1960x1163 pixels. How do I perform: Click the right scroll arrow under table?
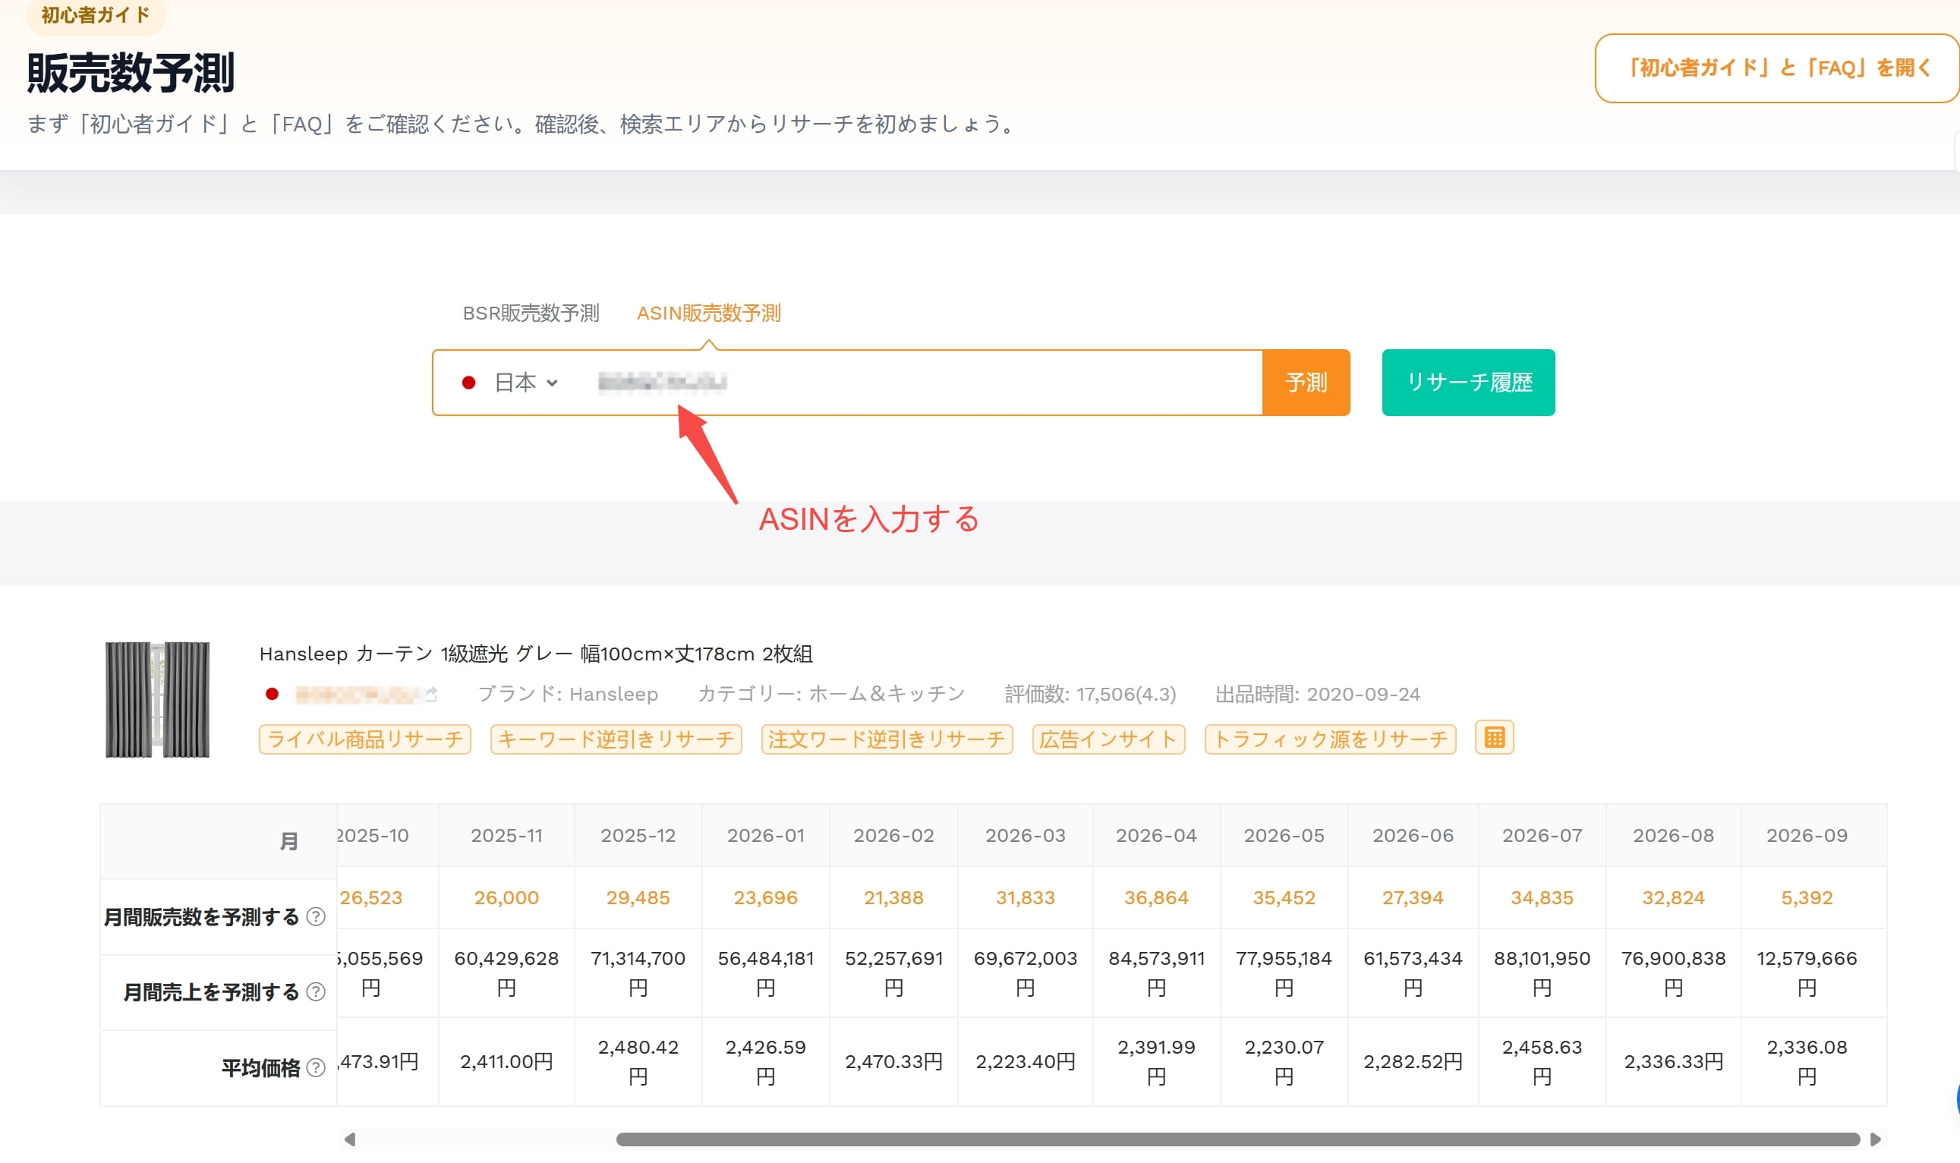[x=1874, y=1139]
